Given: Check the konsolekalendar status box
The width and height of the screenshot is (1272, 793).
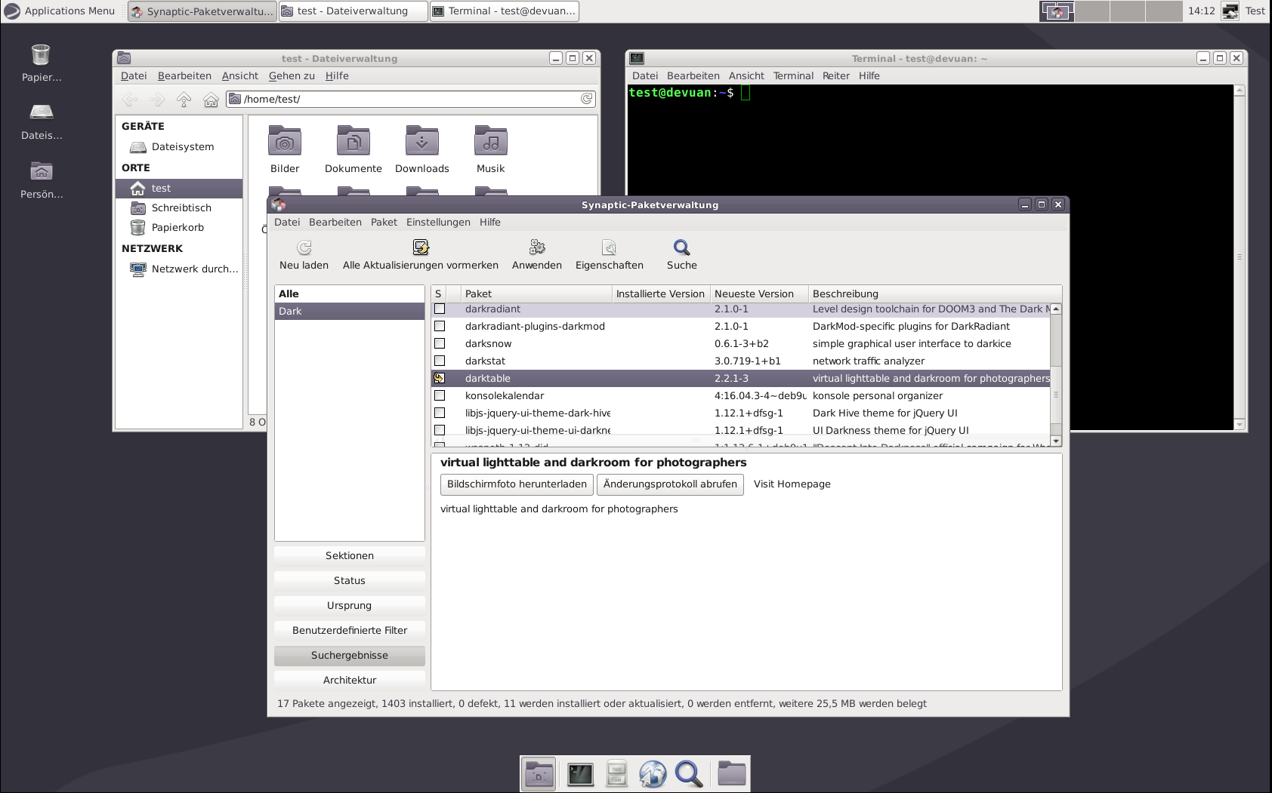Looking at the screenshot, I should [440, 396].
